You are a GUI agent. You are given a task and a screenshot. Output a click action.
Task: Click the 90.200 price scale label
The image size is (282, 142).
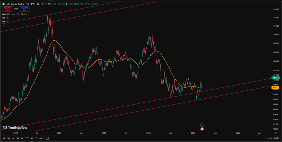[x=276, y=129]
